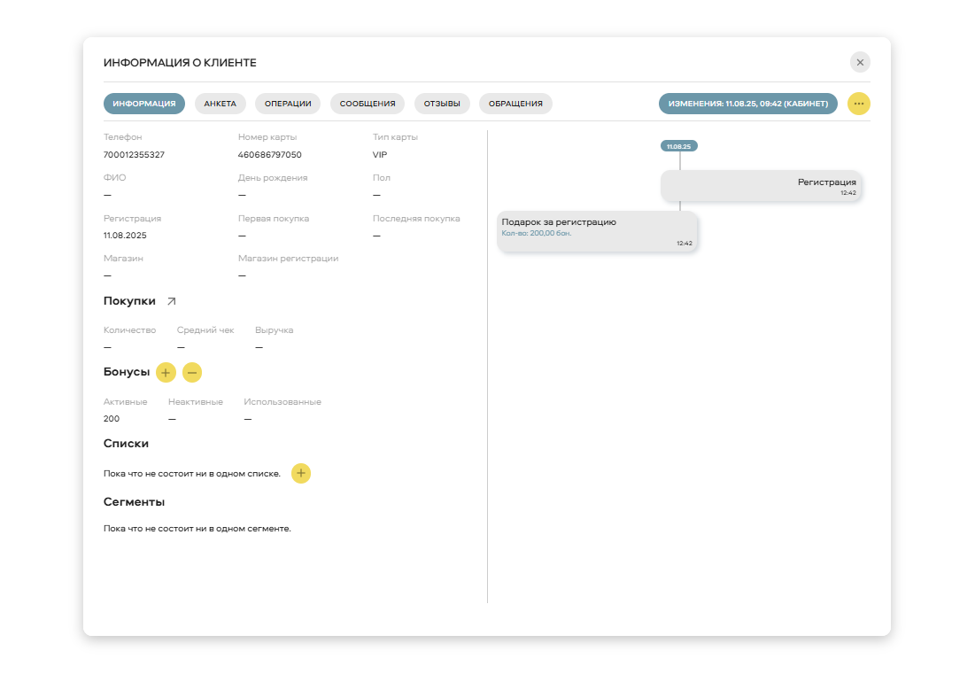Click the Тип карты field label
The height and width of the screenshot is (674, 975).
[x=396, y=137]
